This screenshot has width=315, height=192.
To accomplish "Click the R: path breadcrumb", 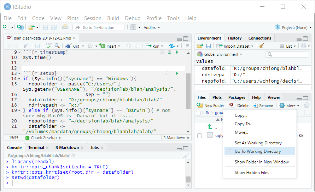I will point(207,113).
